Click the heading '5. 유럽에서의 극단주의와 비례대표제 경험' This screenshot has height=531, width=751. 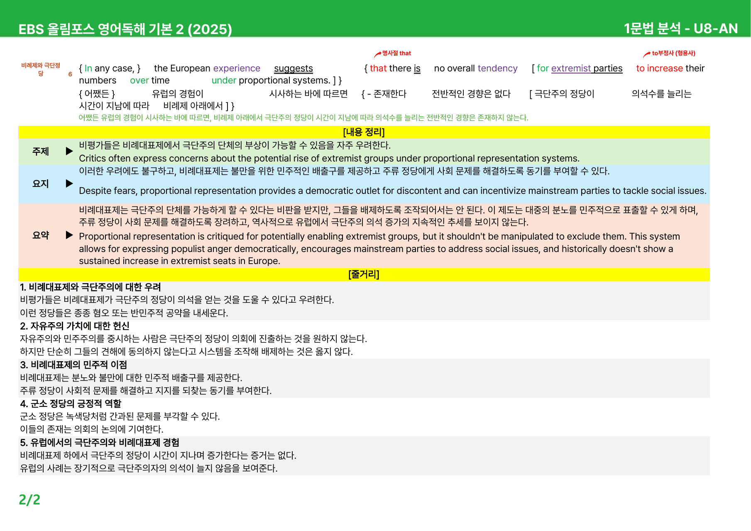pos(100,443)
